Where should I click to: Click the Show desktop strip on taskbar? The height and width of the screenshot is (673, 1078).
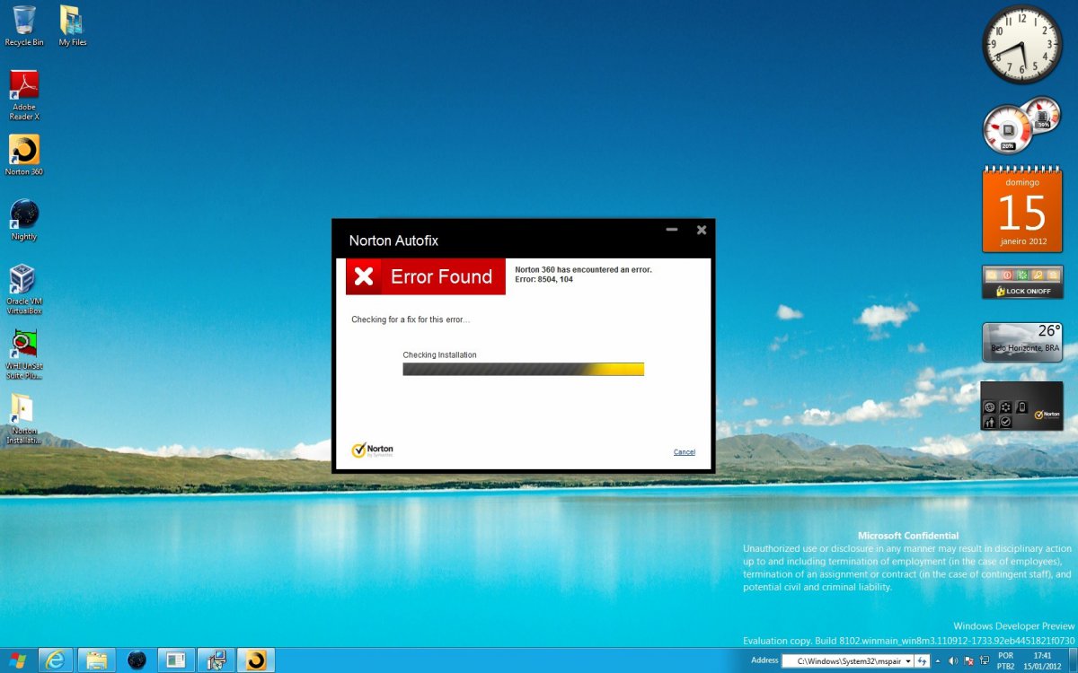coord(1074,661)
